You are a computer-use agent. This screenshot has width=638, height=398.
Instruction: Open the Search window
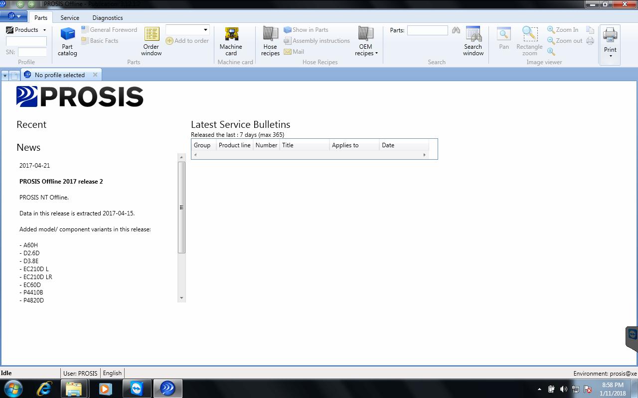(473, 41)
